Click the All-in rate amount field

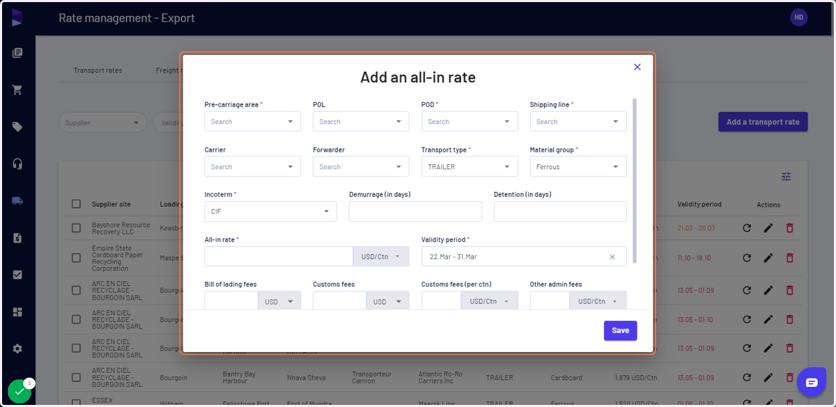pos(279,257)
